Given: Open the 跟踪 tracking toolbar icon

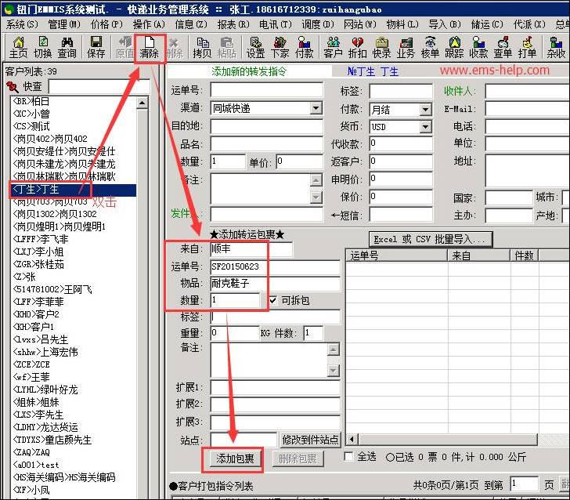Looking at the screenshot, I should click(454, 48).
